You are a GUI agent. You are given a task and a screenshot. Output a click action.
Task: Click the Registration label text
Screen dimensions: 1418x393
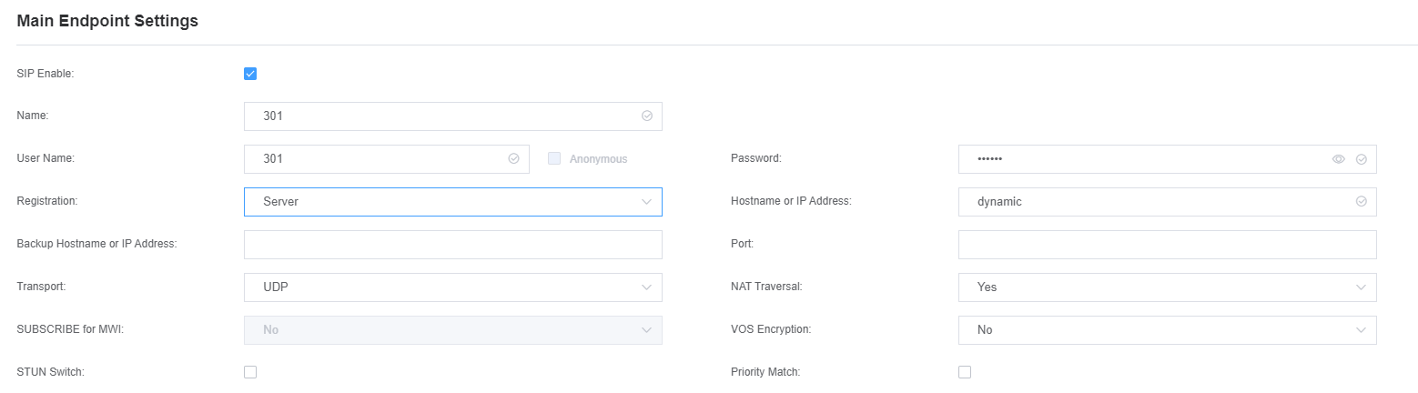(x=47, y=201)
